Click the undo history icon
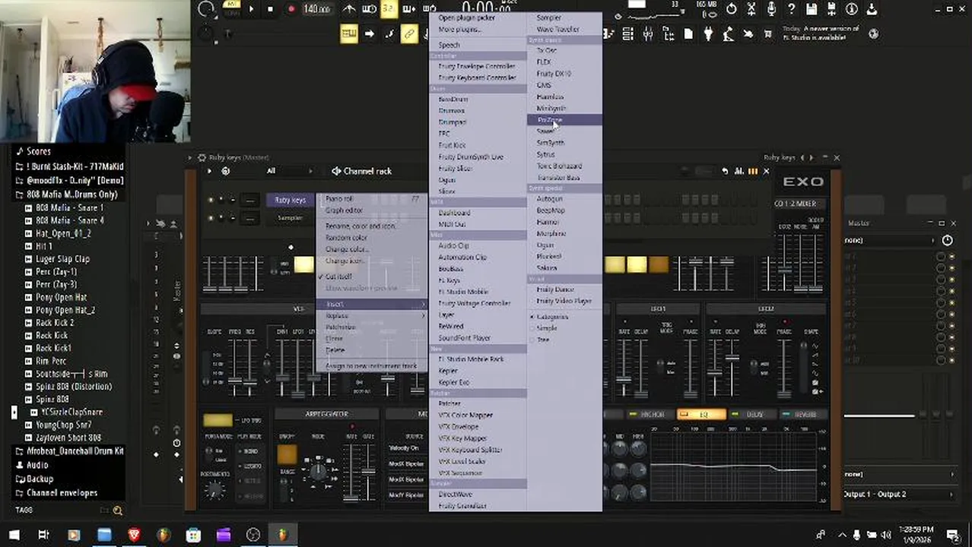 (x=731, y=9)
